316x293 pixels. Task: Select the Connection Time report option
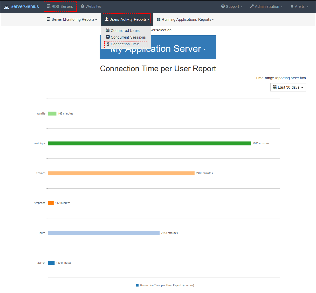point(124,44)
